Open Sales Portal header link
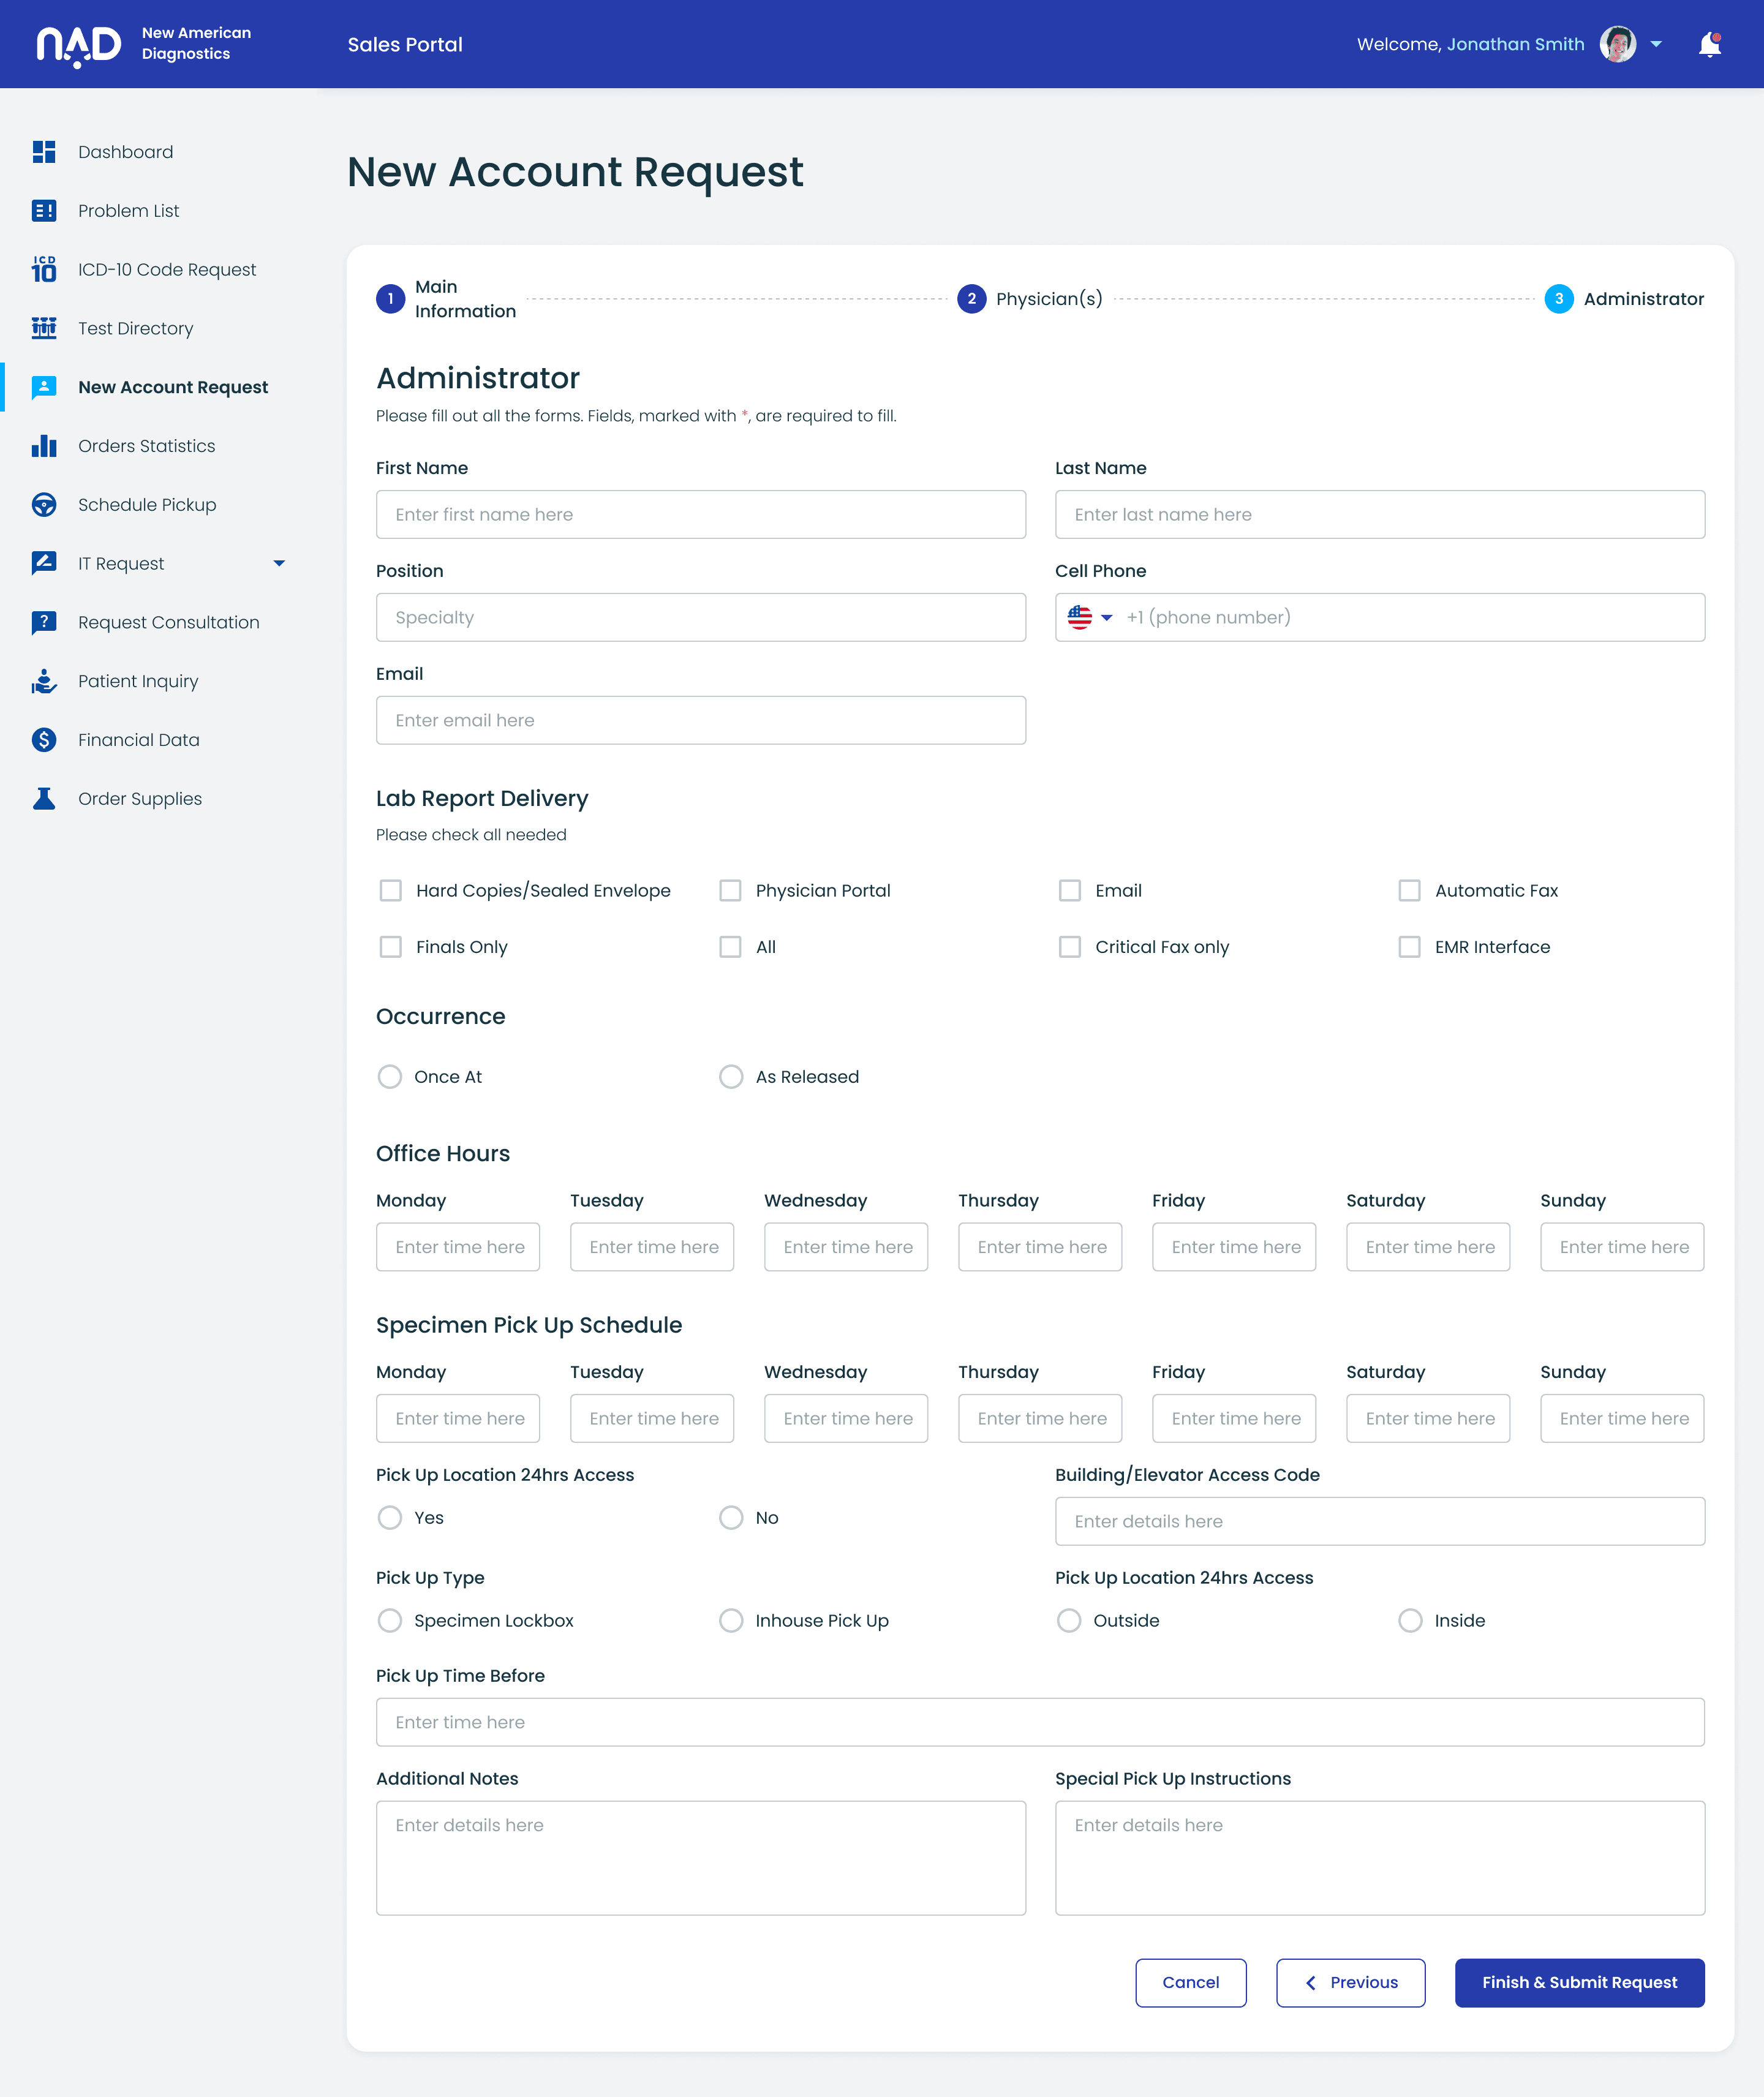Screen dimensions: 1764x2097 (405, 45)
